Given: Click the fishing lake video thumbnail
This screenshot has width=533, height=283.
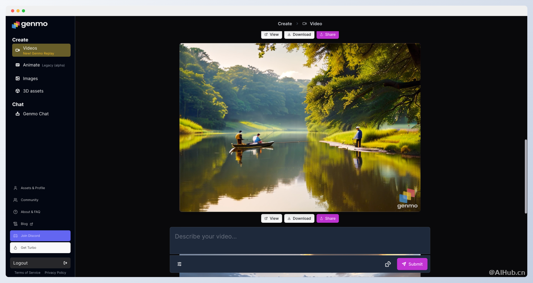Looking at the screenshot, I should (x=300, y=127).
